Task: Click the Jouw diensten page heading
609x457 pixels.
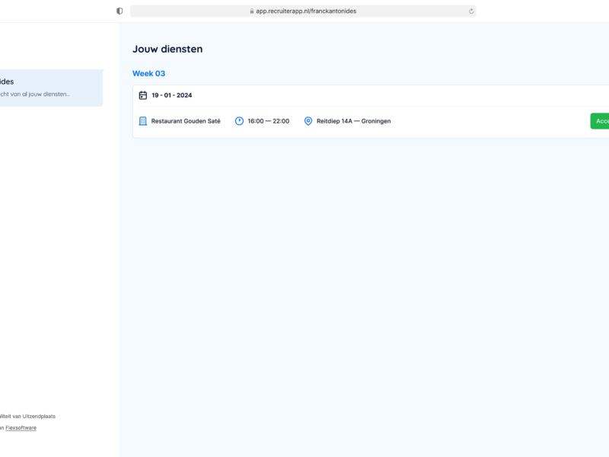Action: [x=167, y=48]
